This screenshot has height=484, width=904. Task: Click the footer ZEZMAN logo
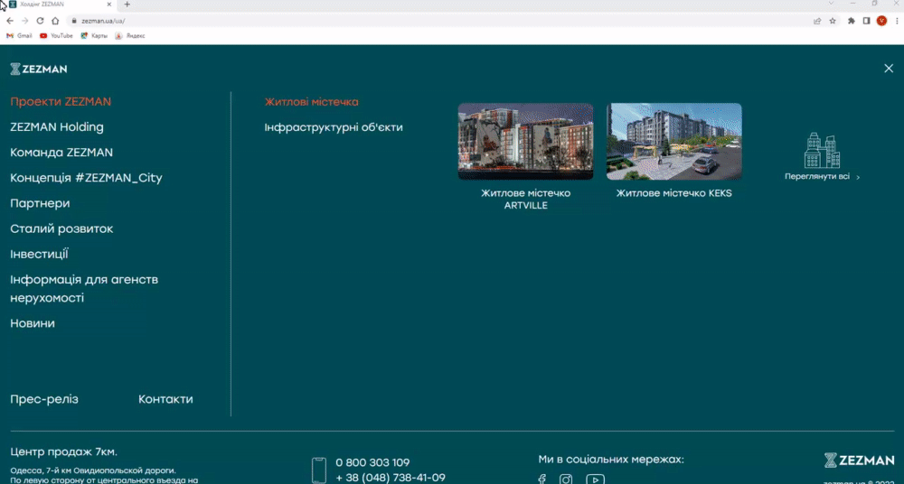point(859,460)
